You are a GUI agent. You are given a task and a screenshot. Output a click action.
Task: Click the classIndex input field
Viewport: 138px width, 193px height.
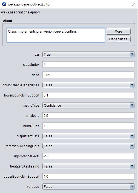point(88,64)
